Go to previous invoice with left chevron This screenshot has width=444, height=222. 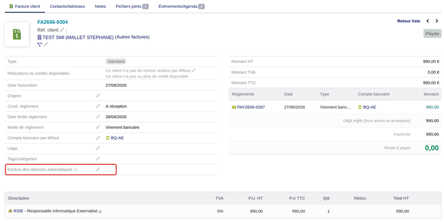click(x=428, y=21)
